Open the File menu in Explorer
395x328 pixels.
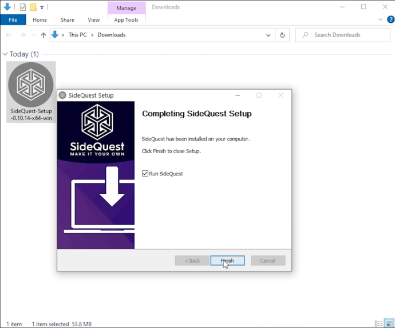[x=13, y=20]
